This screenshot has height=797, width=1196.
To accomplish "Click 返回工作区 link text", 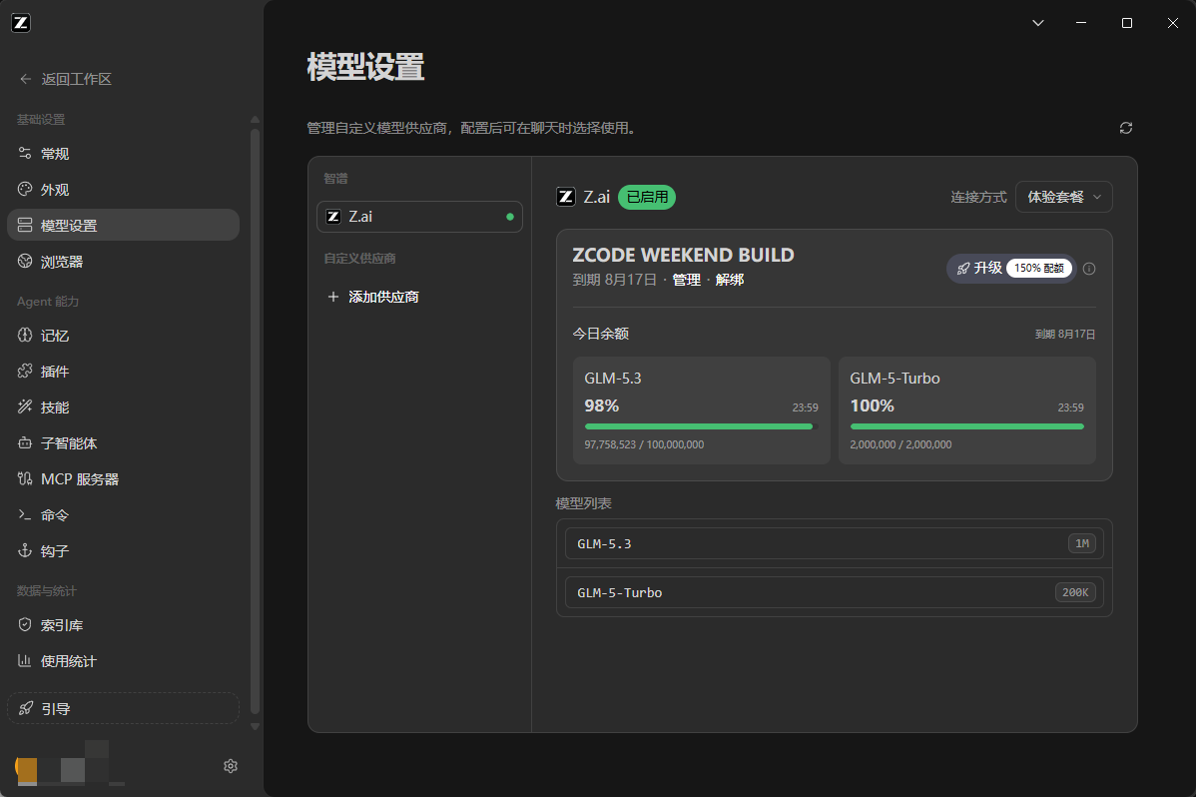I will (76, 79).
